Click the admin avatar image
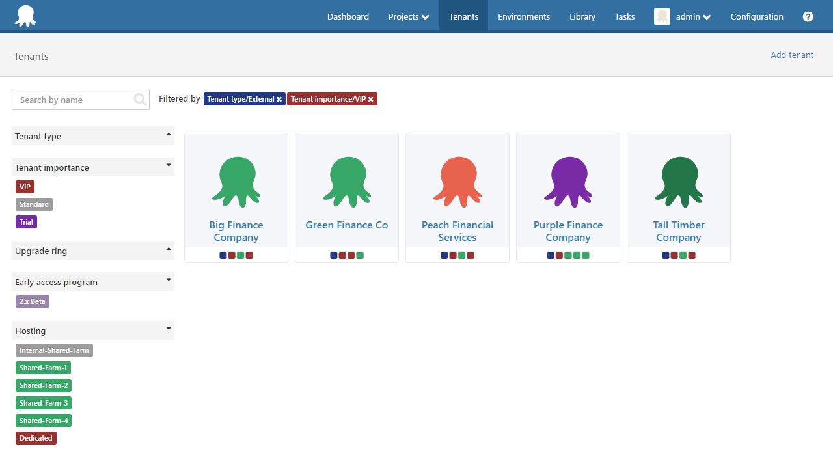 pyautogui.click(x=662, y=16)
